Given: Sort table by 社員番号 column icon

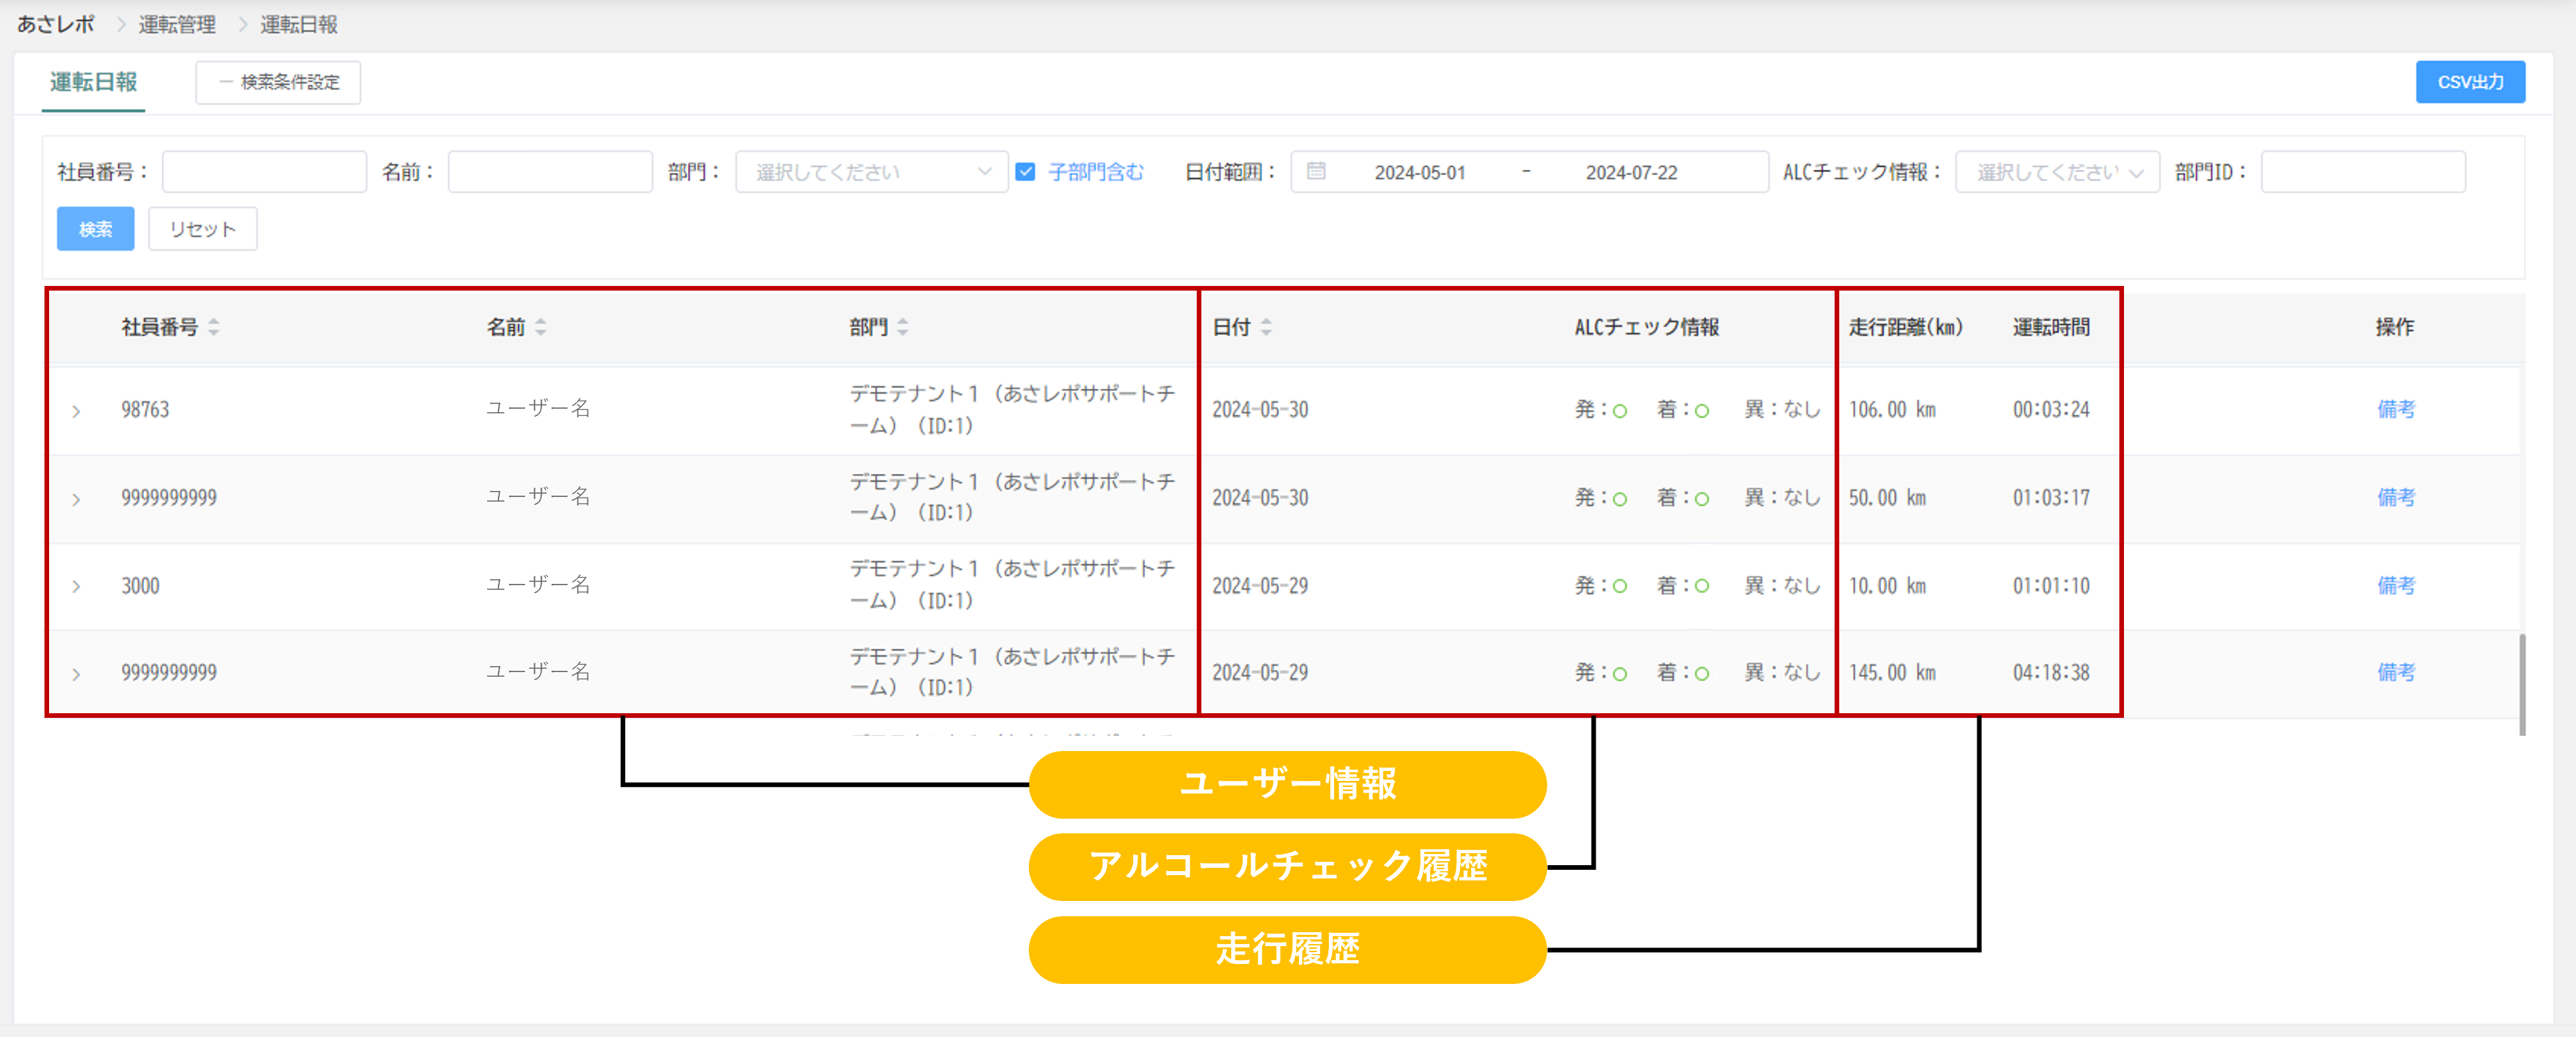Looking at the screenshot, I should 214,327.
